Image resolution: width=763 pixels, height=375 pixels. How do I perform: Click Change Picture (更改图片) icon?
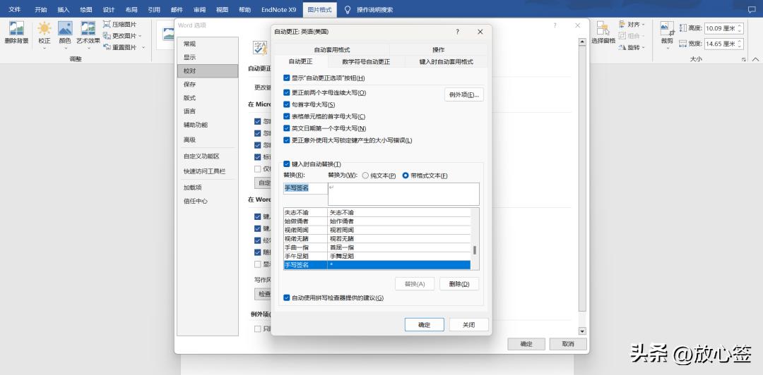(107, 35)
